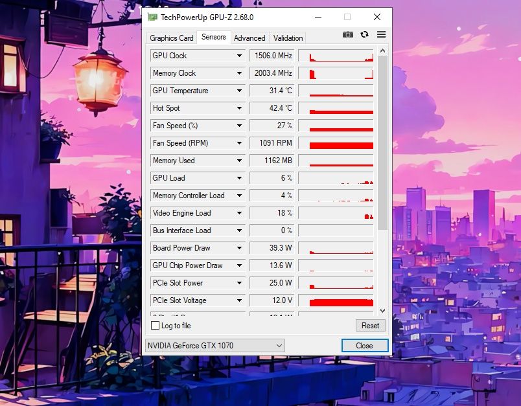Click the sensor list scrollbar thumb
The height and width of the screenshot is (406, 521).
(x=382, y=142)
